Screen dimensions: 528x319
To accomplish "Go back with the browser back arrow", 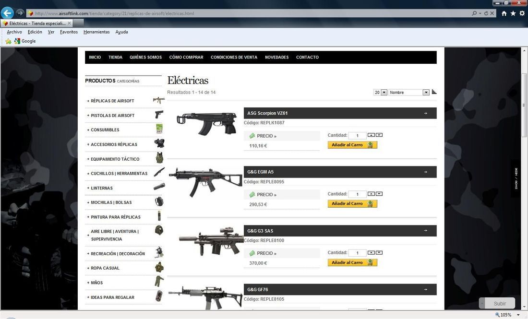I will click(x=7, y=13).
